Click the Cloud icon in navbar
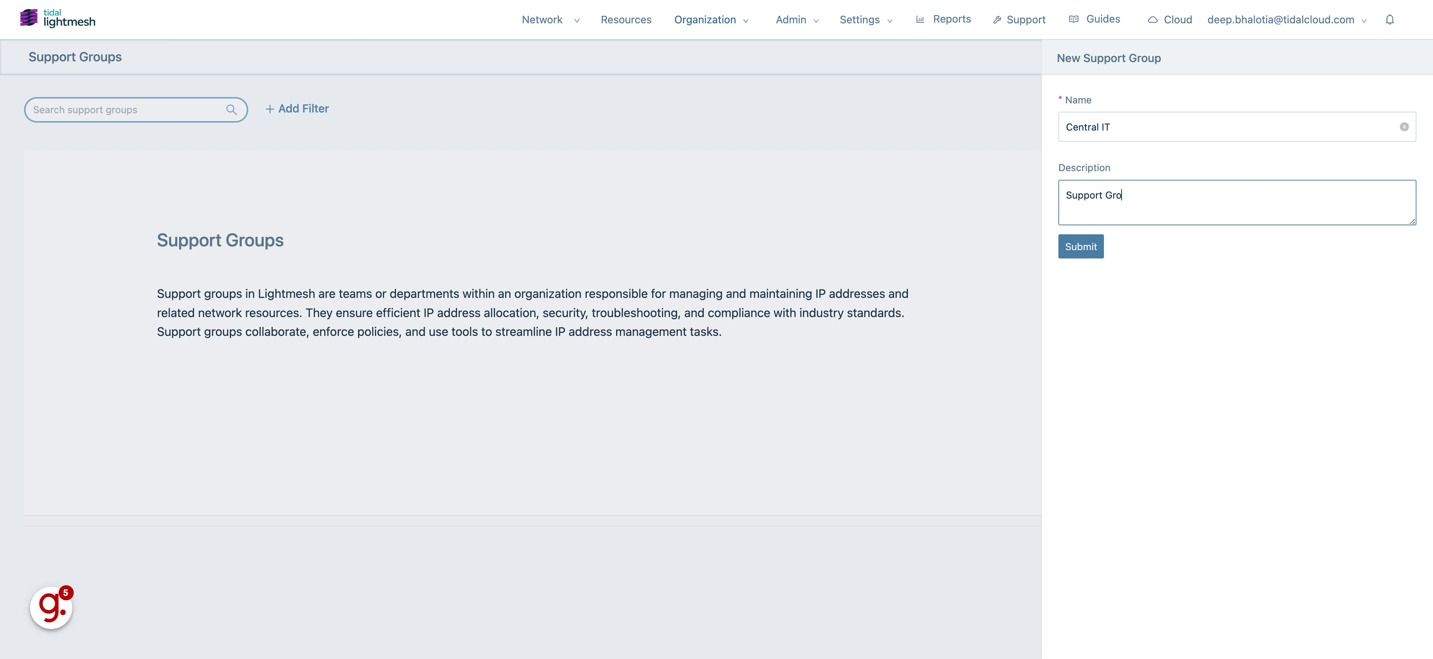Screen dimensions: 1433x659 pos(1153,20)
